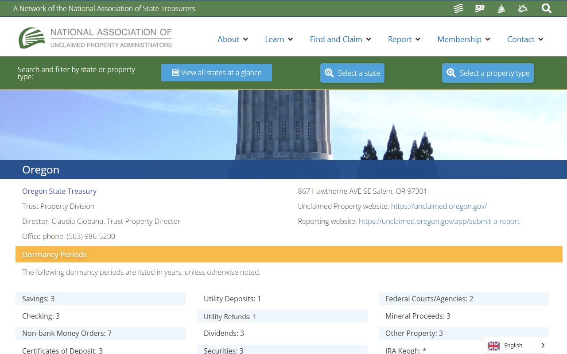Click magnifier icon on Select a state

(x=329, y=73)
